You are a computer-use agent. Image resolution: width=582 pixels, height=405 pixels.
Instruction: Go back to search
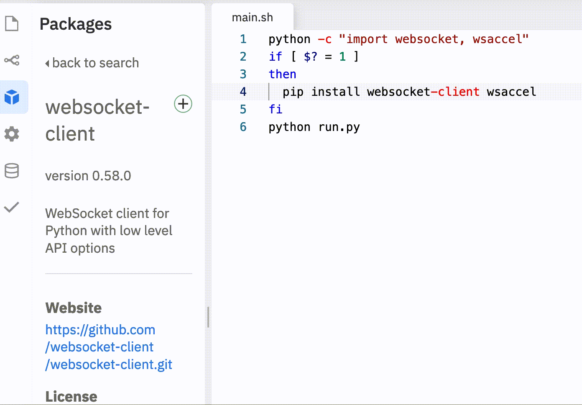click(x=92, y=63)
